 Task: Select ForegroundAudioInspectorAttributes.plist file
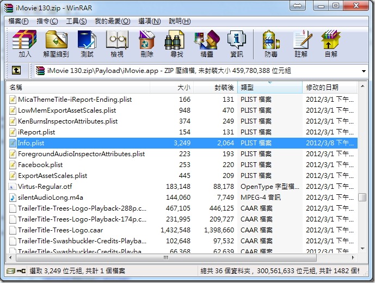pos(81,154)
